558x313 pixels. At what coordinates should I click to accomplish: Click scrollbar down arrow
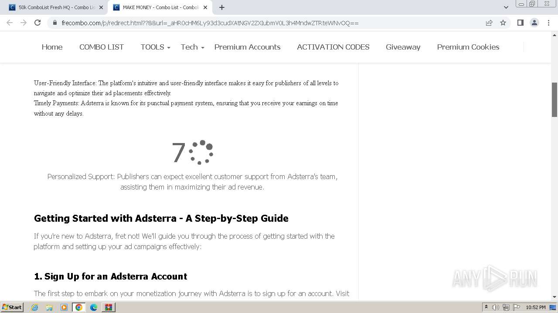555,297
